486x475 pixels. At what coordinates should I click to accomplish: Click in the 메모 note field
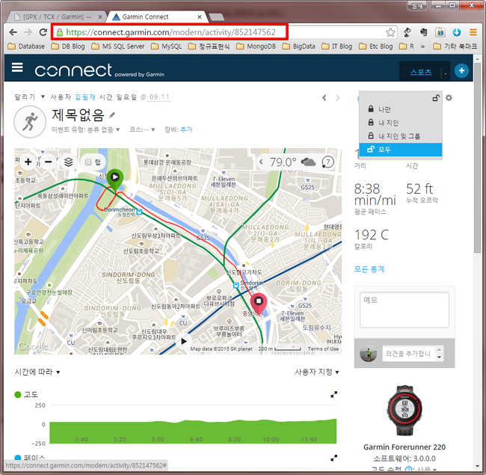click(x=405, y=310)
